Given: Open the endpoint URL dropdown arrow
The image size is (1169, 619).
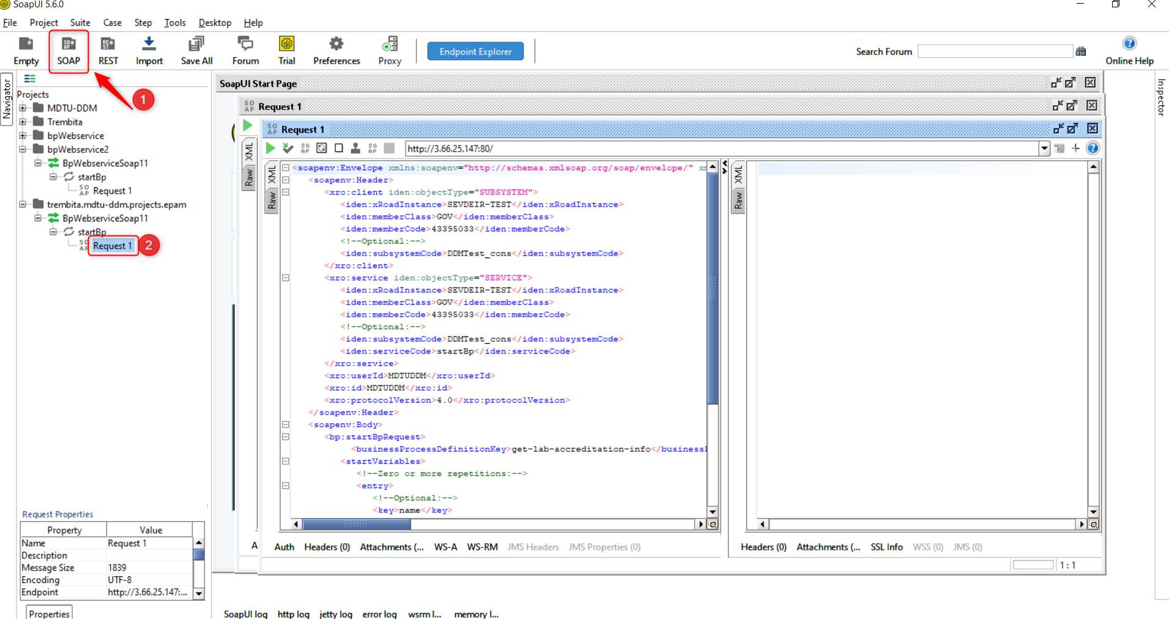Looking at the screenshot, I should click(x=1044, y=149).
